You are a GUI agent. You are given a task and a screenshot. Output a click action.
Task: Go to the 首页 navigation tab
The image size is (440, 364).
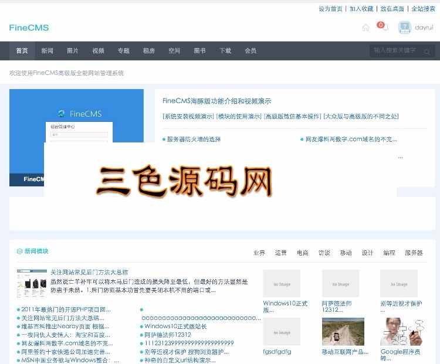[22, 51]
